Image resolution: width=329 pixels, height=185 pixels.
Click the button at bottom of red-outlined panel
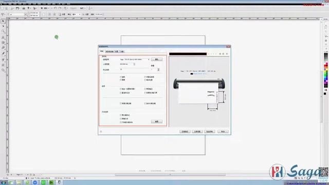tap(156, 122)
